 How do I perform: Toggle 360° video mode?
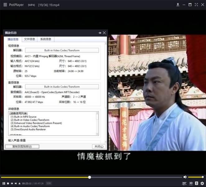184,183
